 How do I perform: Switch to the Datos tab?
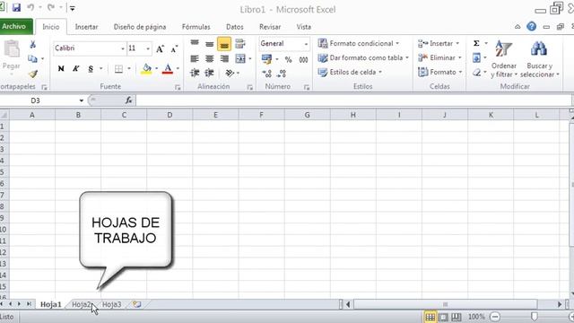coord(235,27)
